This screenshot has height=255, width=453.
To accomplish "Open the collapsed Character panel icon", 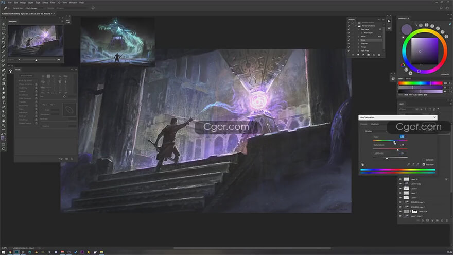I will pyautogui.click(x=389, y=28).
